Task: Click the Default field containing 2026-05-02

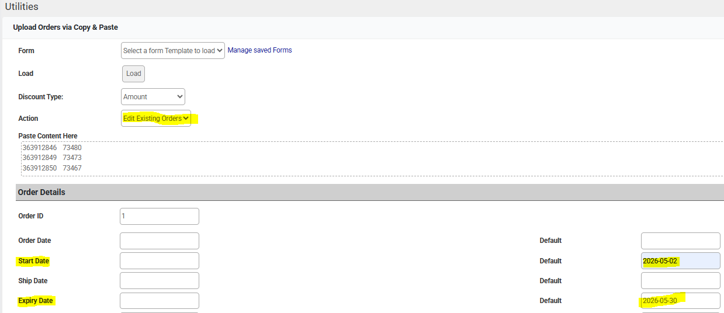Action: pyautogui.click(x=680, y=261)
